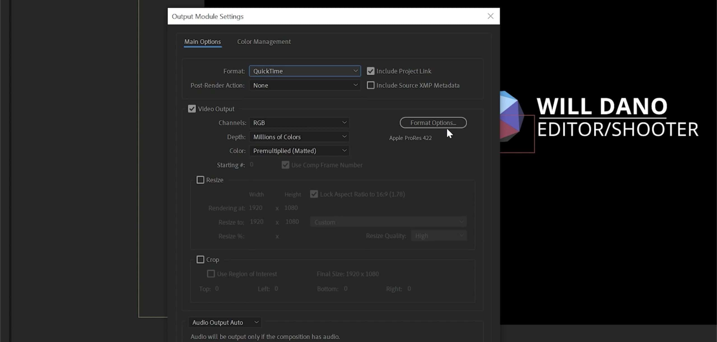Open the Format dropdown showing QuickTime
The height and width of the screenshot is (342, 717).
click(305, 71)
